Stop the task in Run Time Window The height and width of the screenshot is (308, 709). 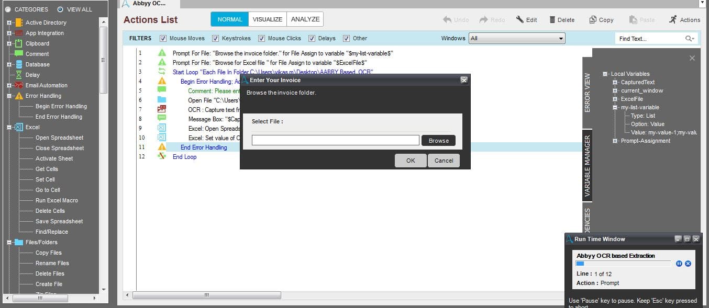point(688,264)
